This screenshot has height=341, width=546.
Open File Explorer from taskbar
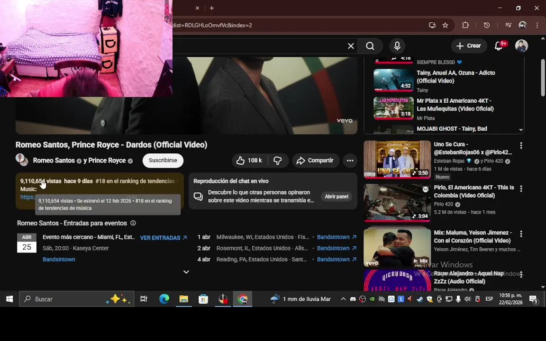click(x=183, y=299)
